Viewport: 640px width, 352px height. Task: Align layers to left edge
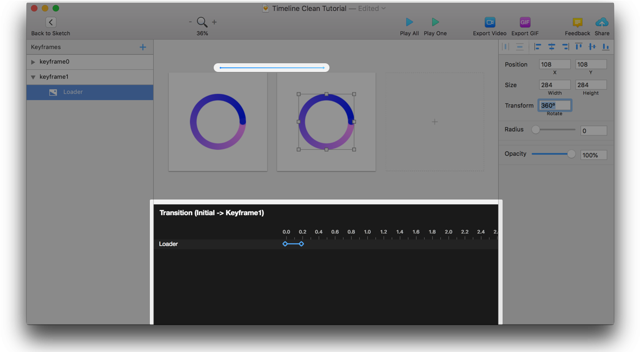(x=538, y=47)
